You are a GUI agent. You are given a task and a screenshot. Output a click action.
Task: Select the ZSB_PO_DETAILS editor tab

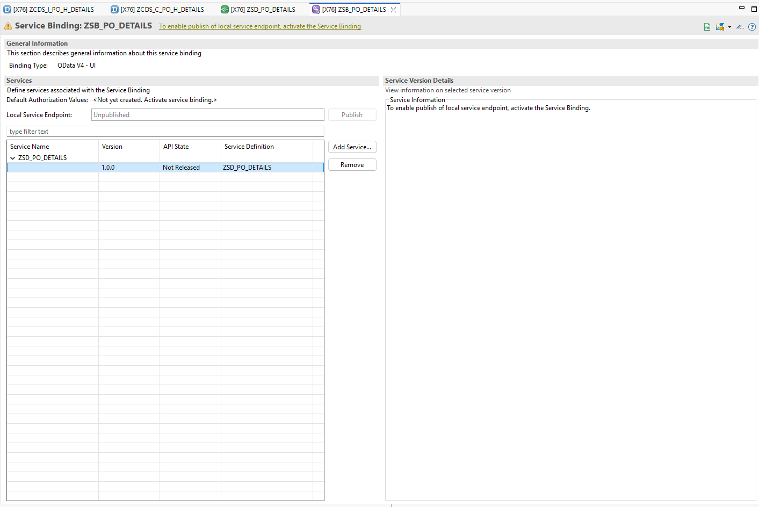pyautogui.click(x=354, y=10)
